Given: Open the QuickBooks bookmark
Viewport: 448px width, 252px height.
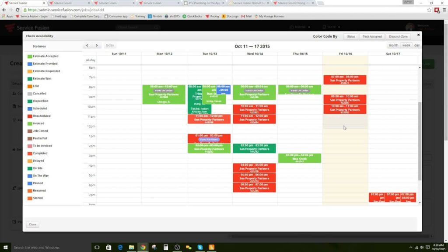Looking at the screenshot, I should coord(192,16).
